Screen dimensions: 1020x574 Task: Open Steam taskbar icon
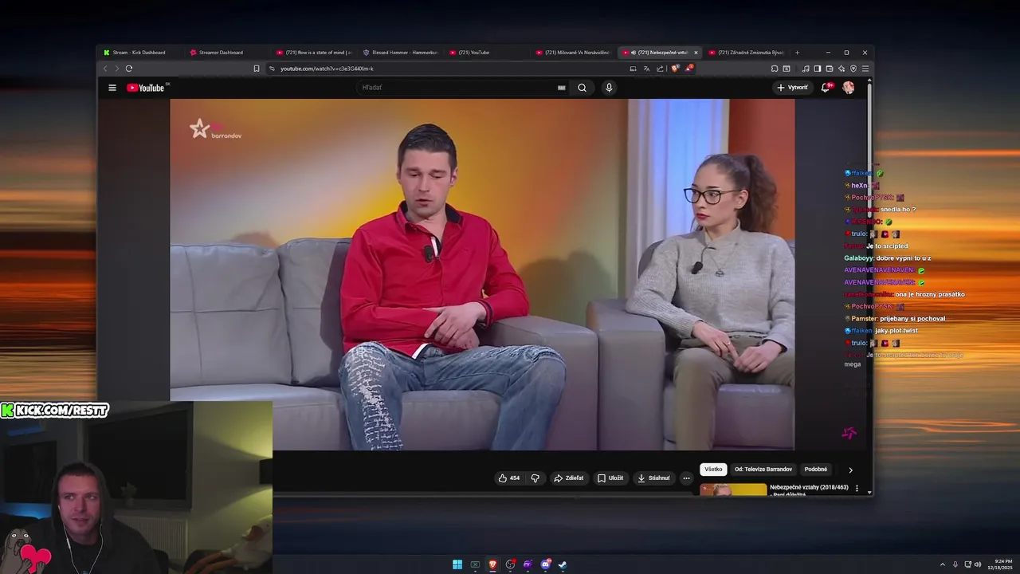tap(563, 564)
